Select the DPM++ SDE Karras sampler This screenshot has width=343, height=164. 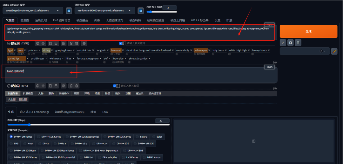49,137
